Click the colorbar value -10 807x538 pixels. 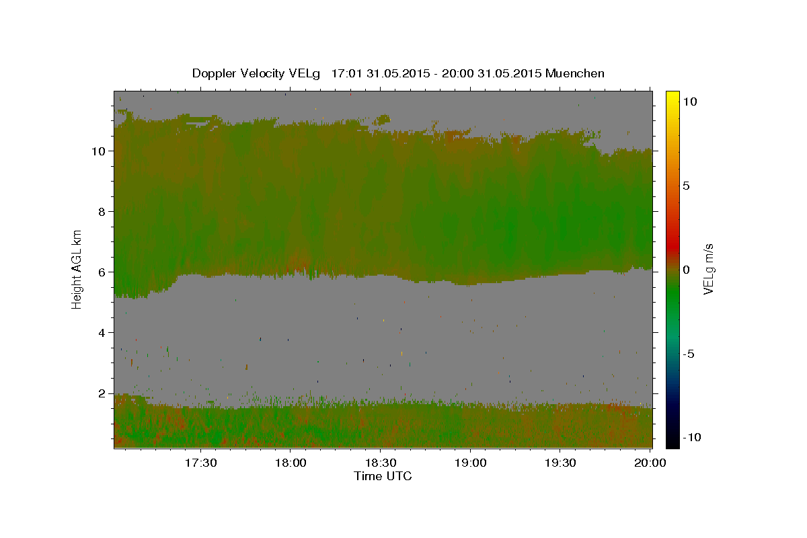(x=691, y=437)
